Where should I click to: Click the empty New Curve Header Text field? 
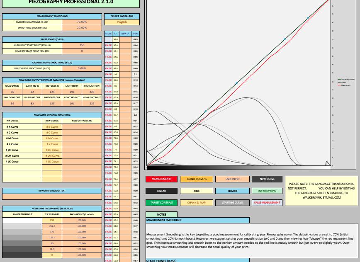[52, 196]
